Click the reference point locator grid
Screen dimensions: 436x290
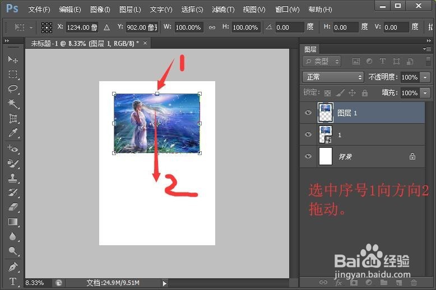(x=47, y=27)
